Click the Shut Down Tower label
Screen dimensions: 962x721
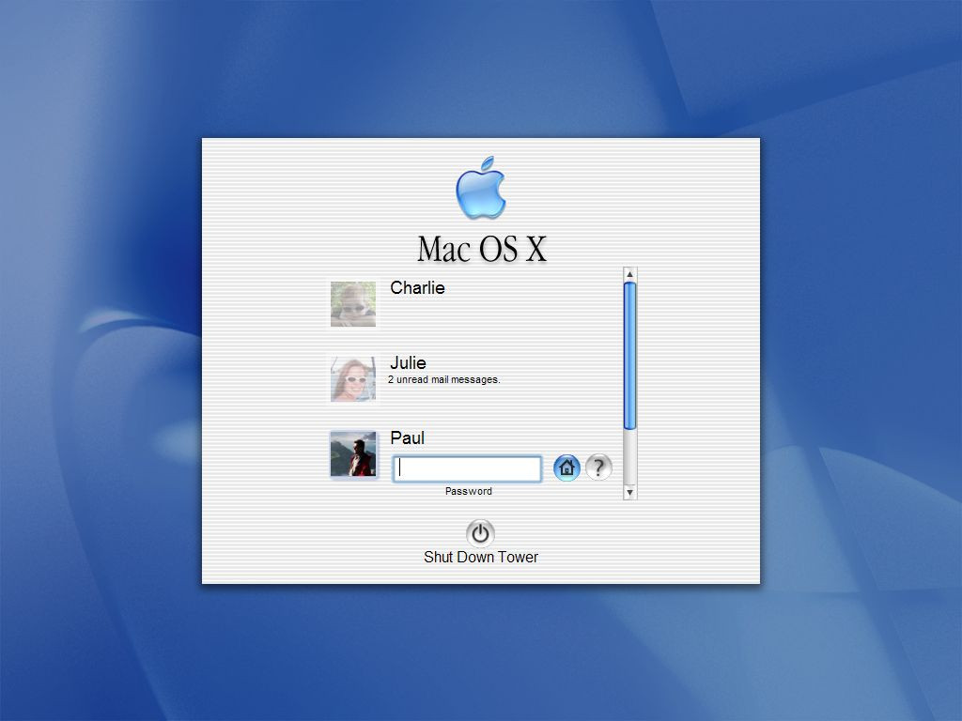tap(481, 557)
